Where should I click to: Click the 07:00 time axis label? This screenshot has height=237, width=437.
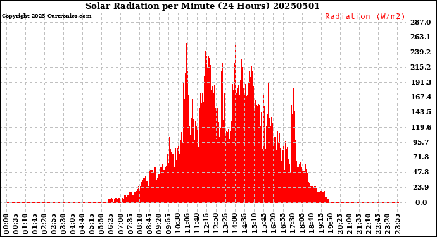tap(121, 224)
